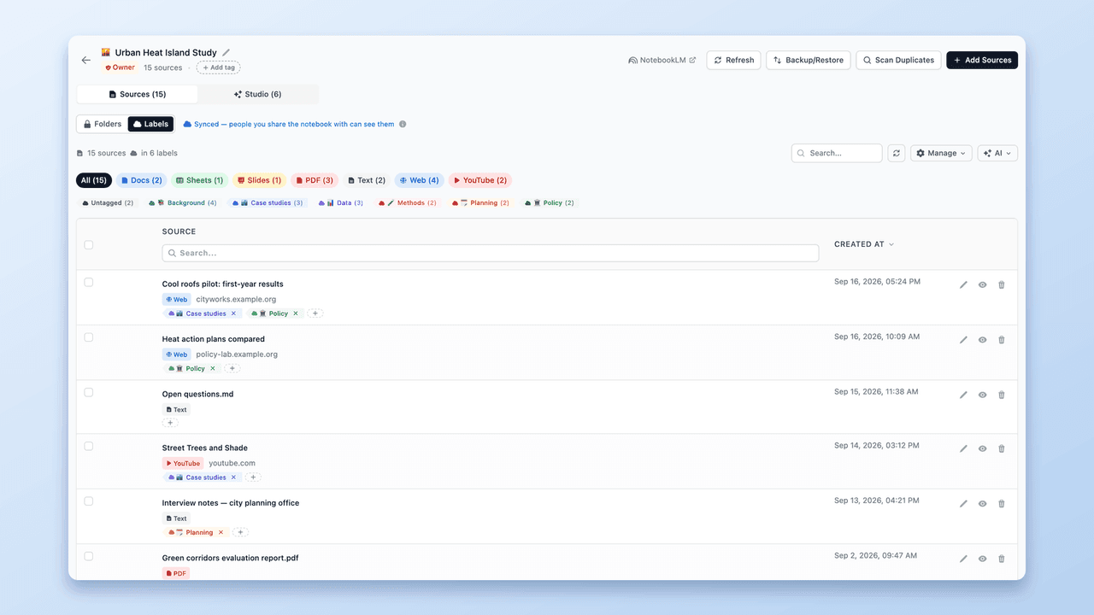Switch to Folders view
1094x615 pixels.
click(x=103, y=124)
